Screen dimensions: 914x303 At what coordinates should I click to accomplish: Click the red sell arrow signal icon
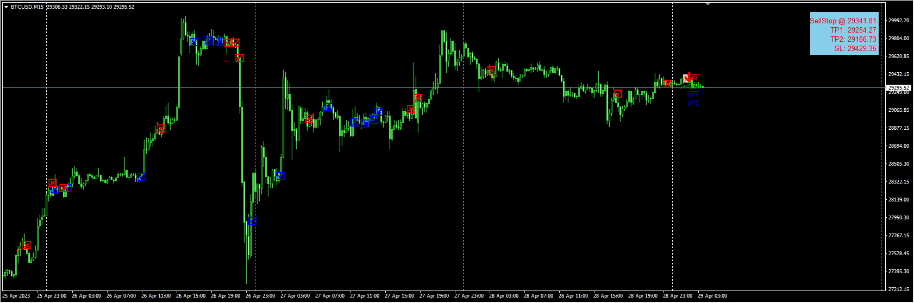coord(689,77)
